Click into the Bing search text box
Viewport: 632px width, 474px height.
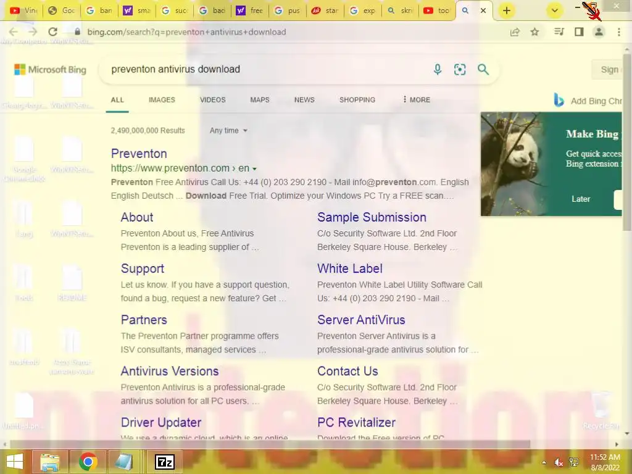(x=266, y=69)
